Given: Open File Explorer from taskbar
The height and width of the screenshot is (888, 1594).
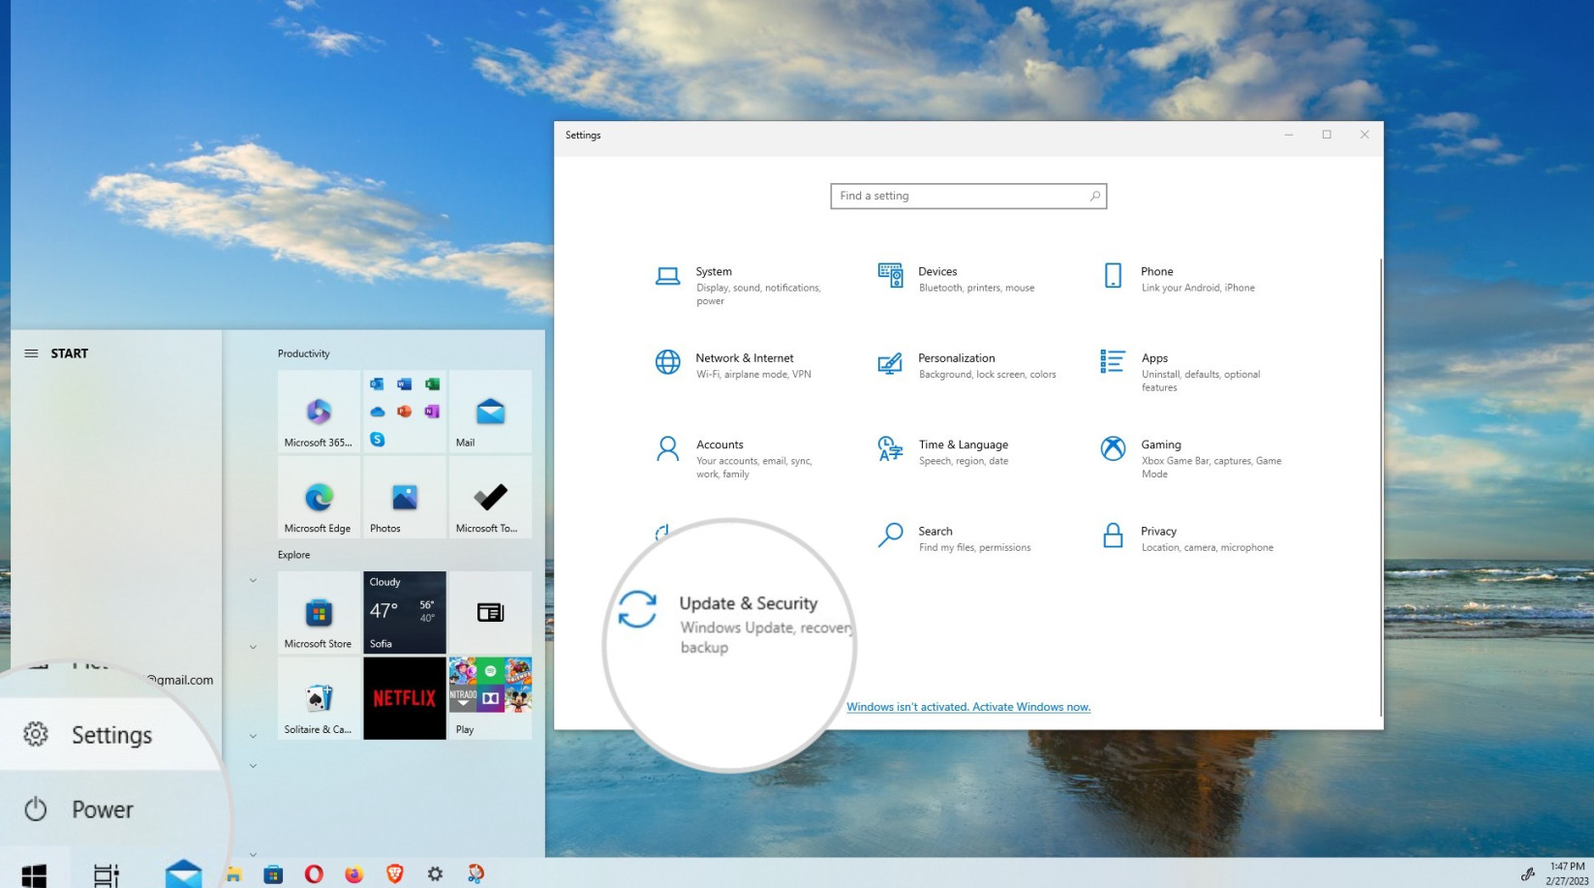Looking at the screenshot, I should pyautogui.click(x=233, y=874).
